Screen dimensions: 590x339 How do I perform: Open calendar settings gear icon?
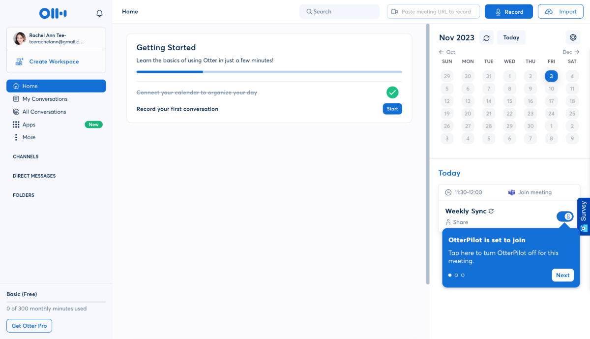[573, 37]
